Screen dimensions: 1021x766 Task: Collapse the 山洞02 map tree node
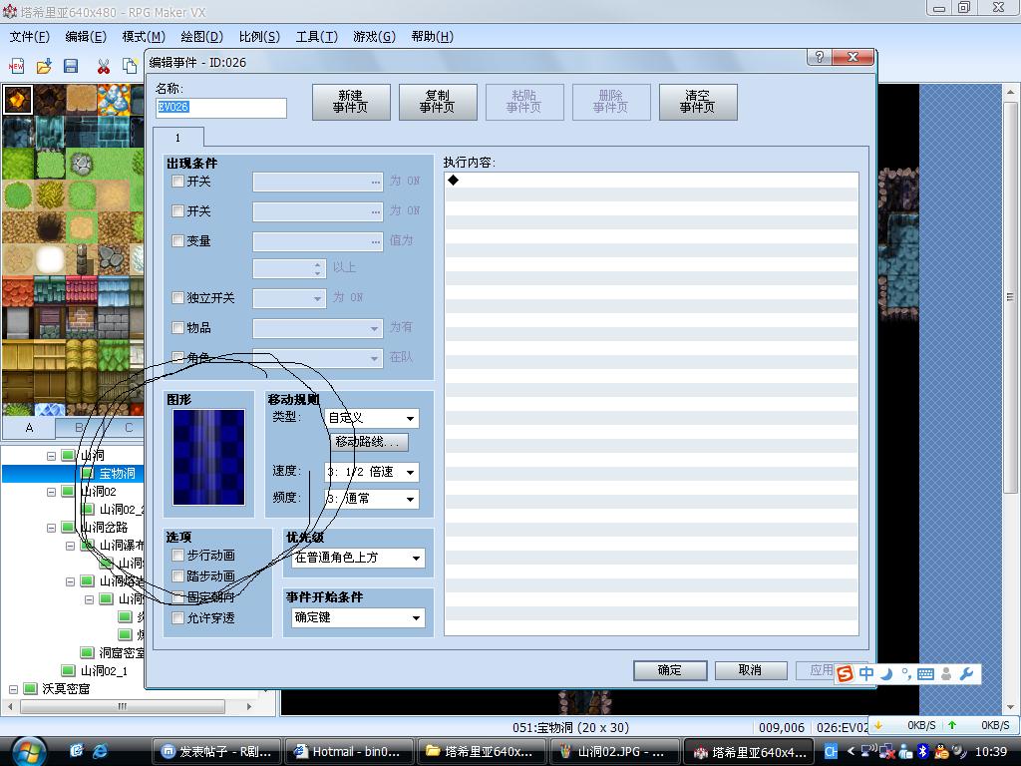click(51, 492)
